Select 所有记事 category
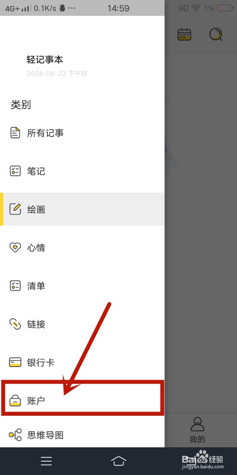237x475 pixels. click(x=82, y=133)
